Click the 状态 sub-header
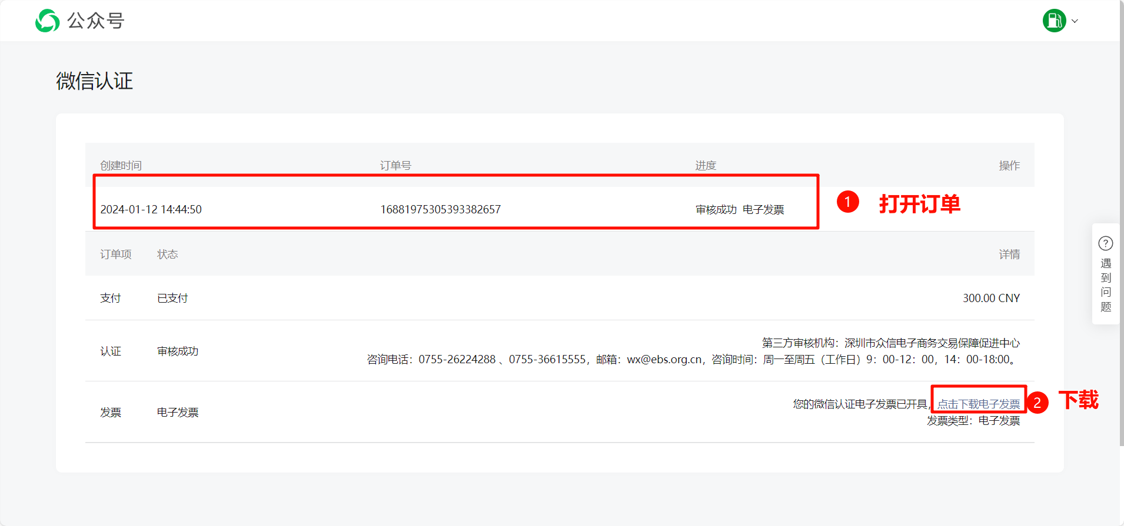1124x526 pixels. [168, 254]
